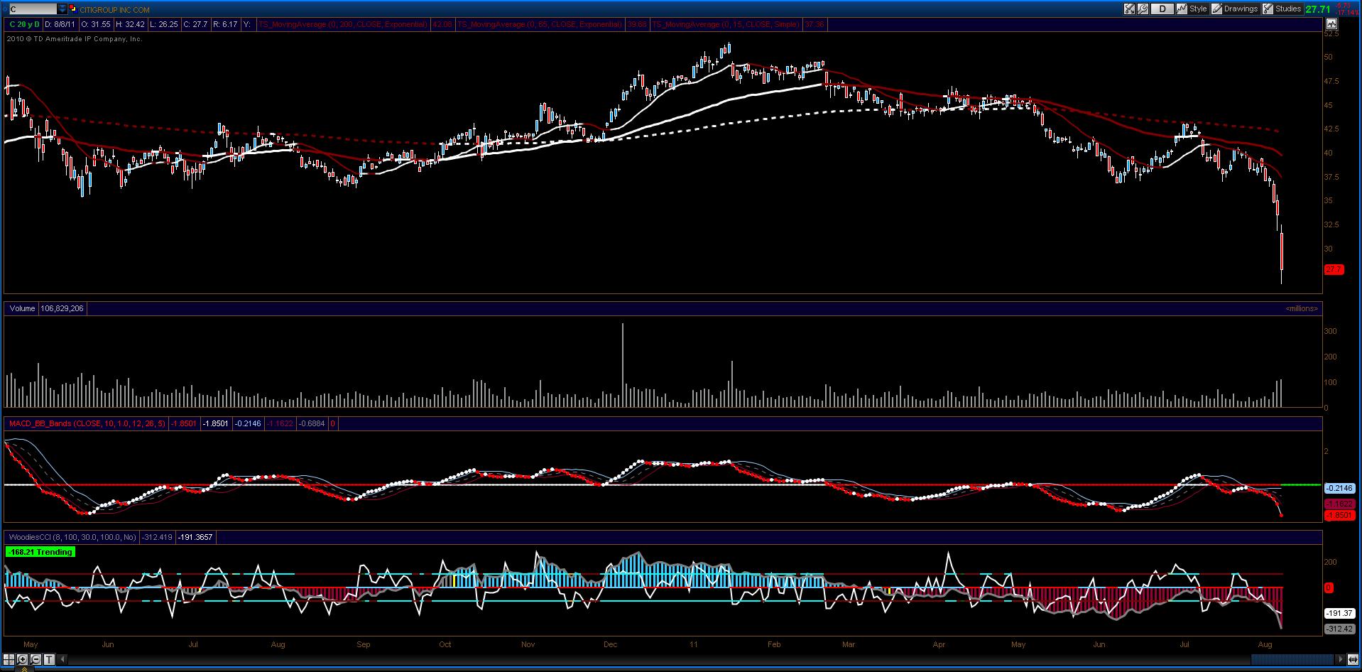The width and height of the screenshot is (1362, 672).
Task: Click the red 27.7 price marker
Action: click(1333, 270)
